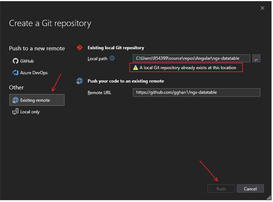Open the browse button for Local path
The width and height of the screenshot is (273, 202).
pos(256,58)
